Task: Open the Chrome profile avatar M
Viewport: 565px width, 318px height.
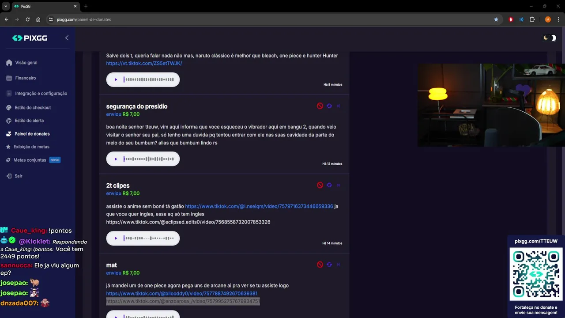Action: pyautogui.click(x=548, y=19)
